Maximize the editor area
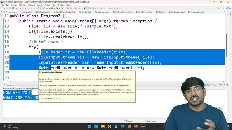 pos(227,11)
